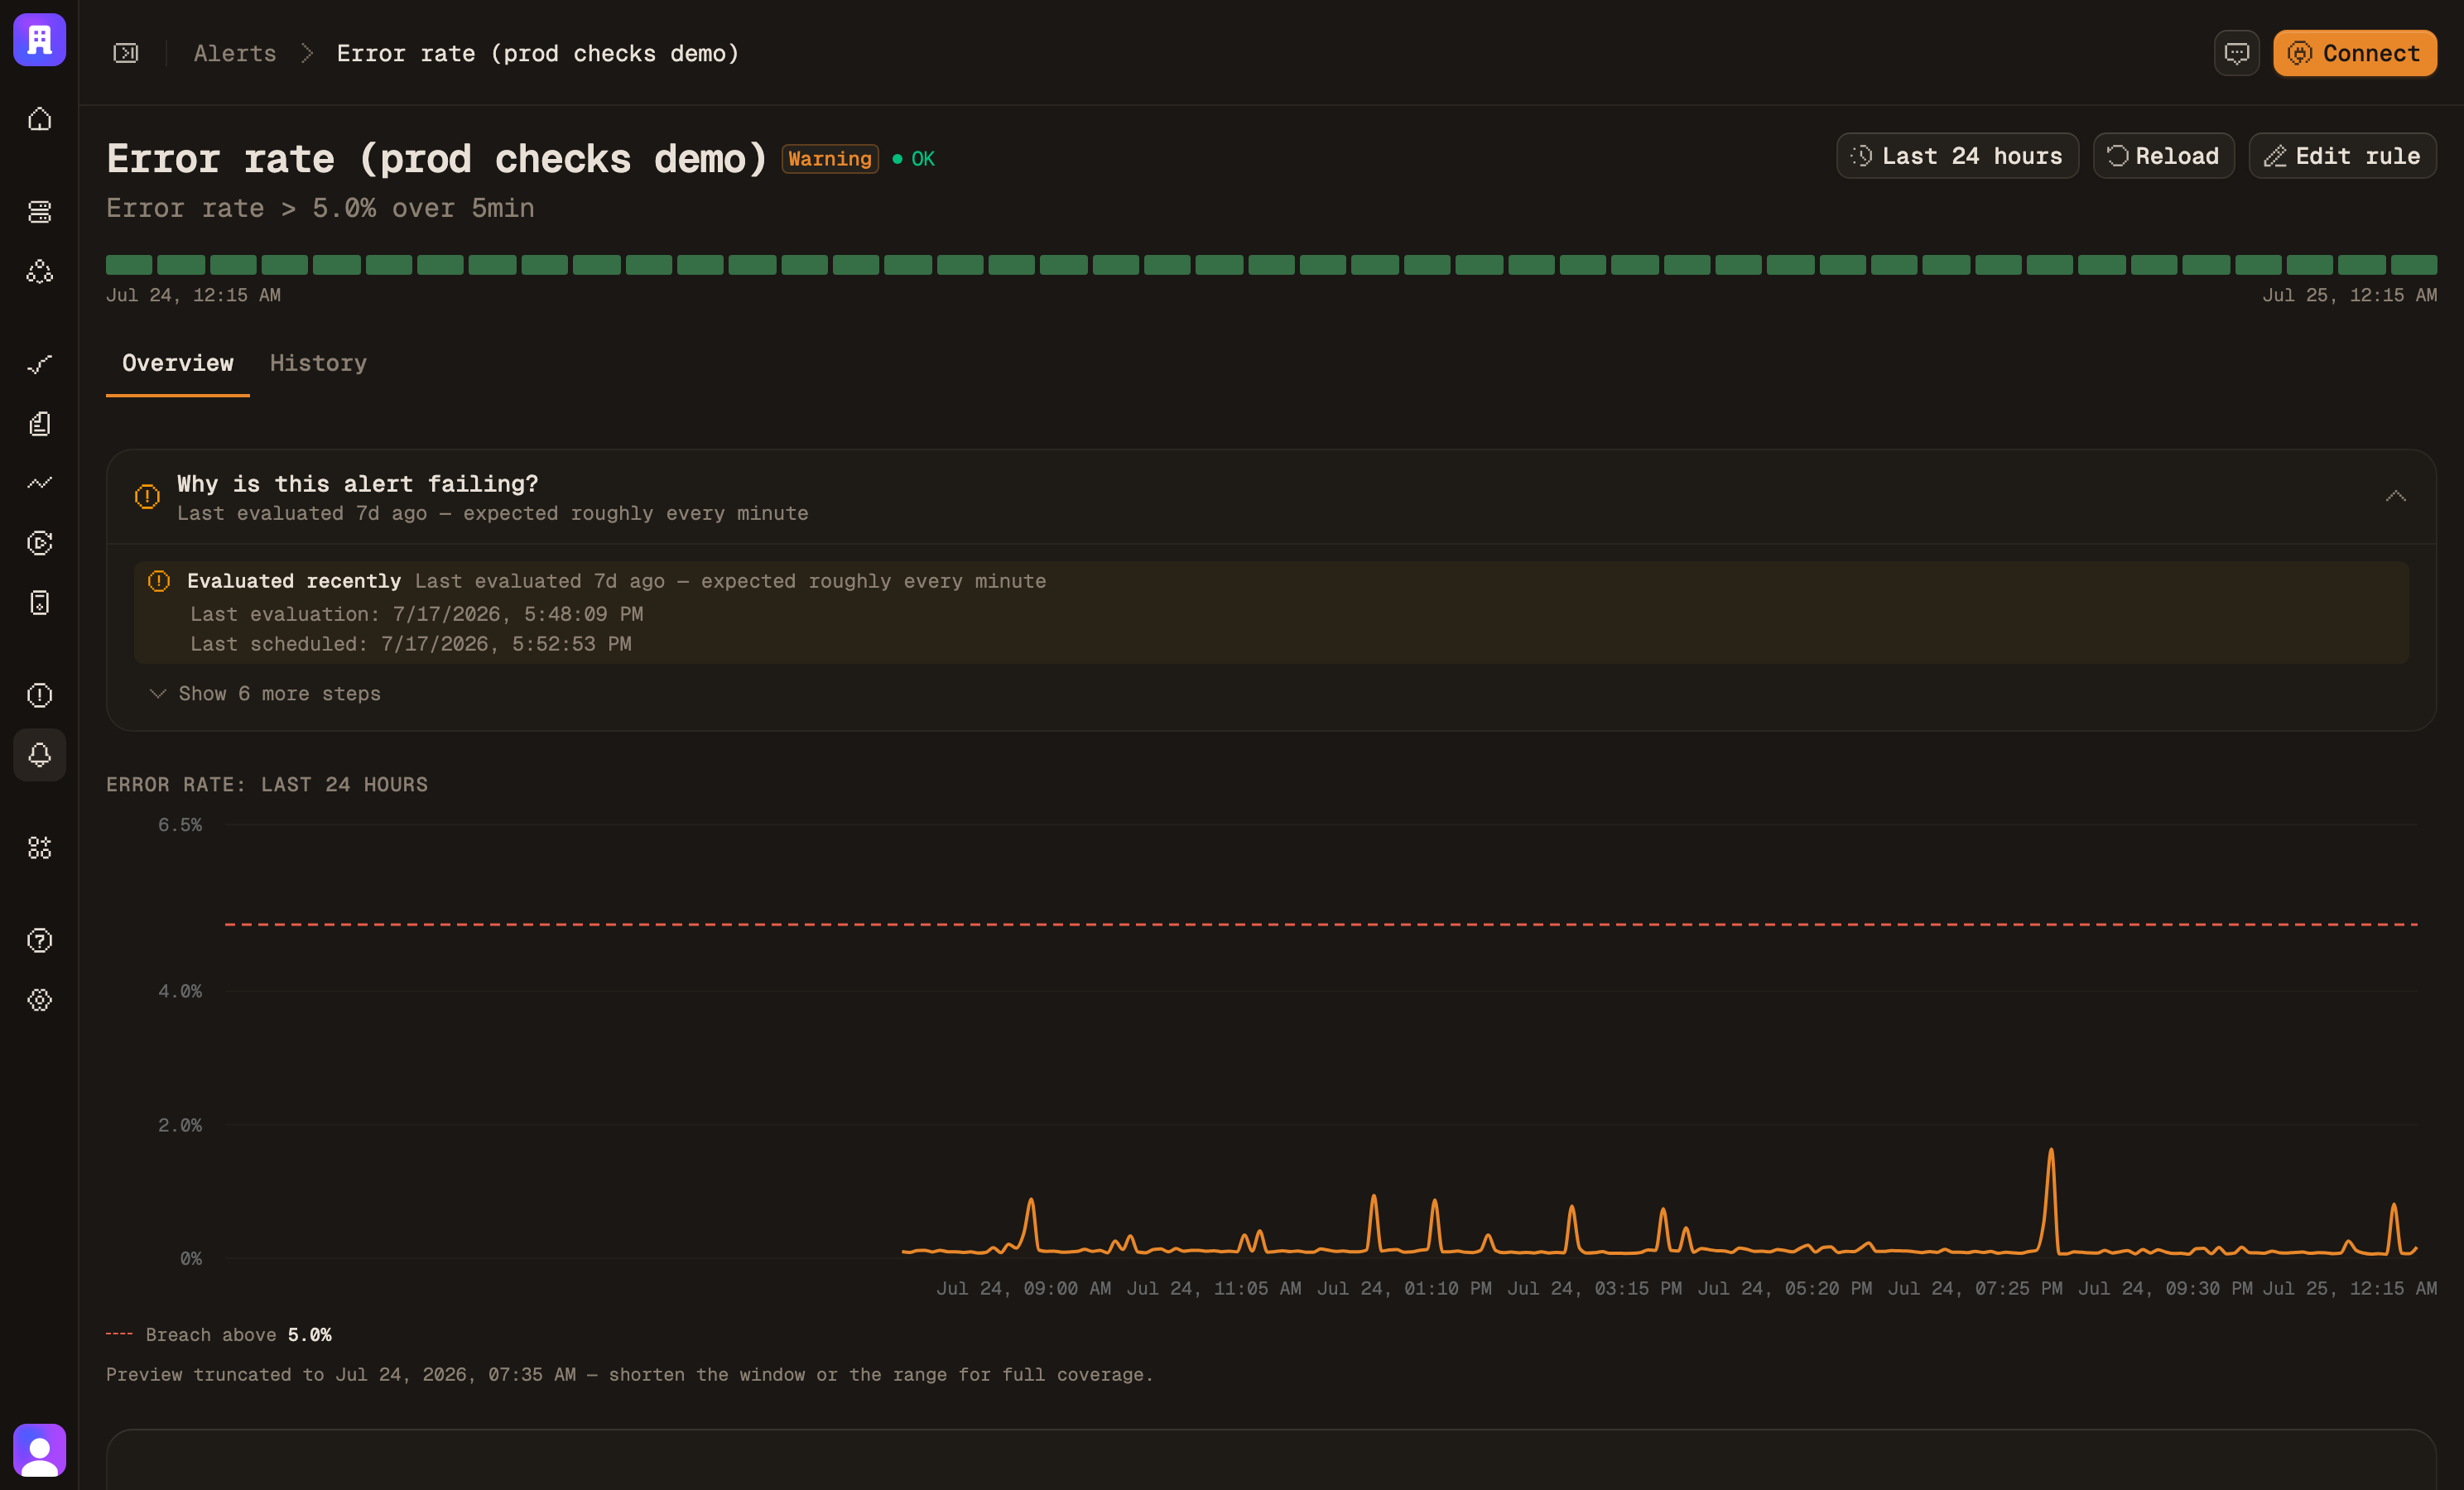Click the 'Jul 24, 07:25 PM' axis label
Screen dimensions: 2464x1490
click(1975, 1288)
